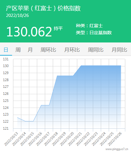The height and width of the screenshot is (152, 131).
Task: Open the 周同比 tab
Action: 96,50
